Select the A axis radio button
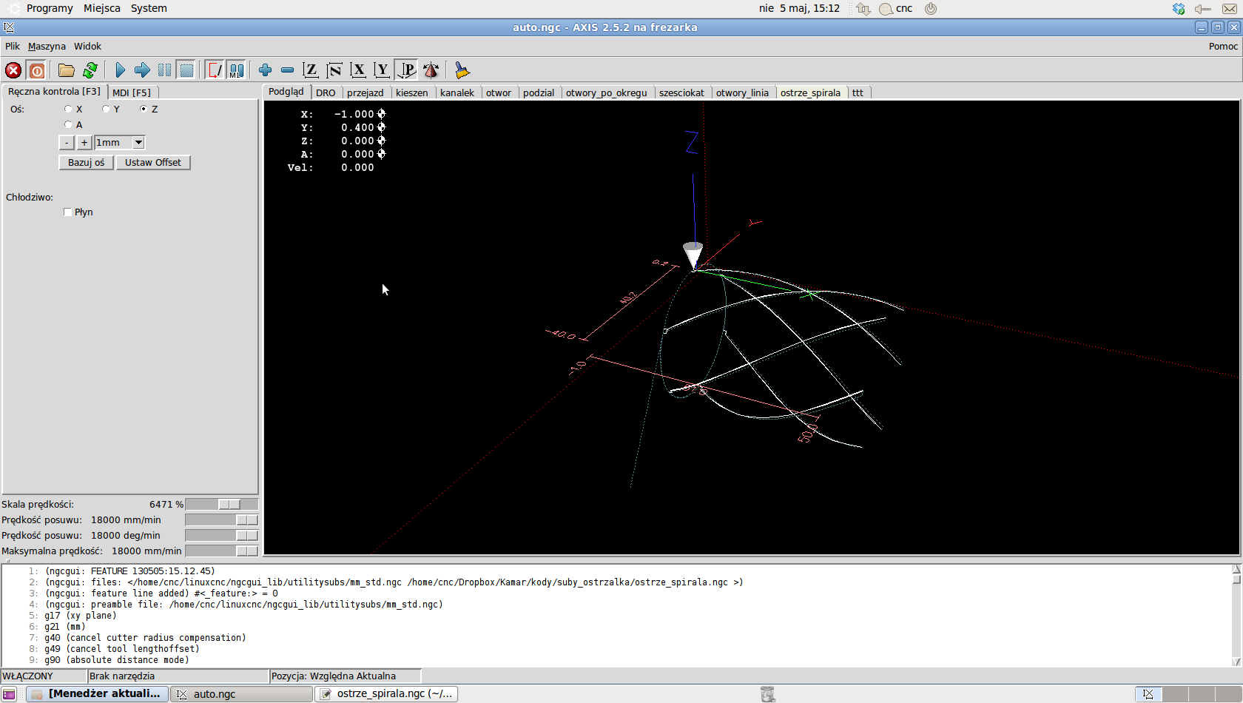This screenshot has width=1243, height=703. [x=68, y=124]
